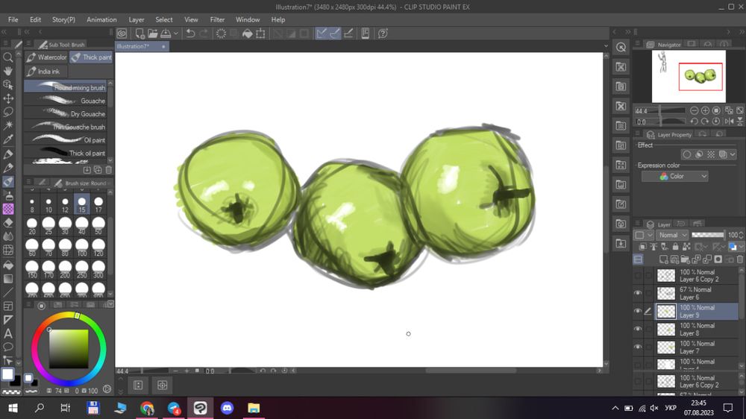
Task: Show top Layer 6 Copy 2 visibility box
Action: 638,275
